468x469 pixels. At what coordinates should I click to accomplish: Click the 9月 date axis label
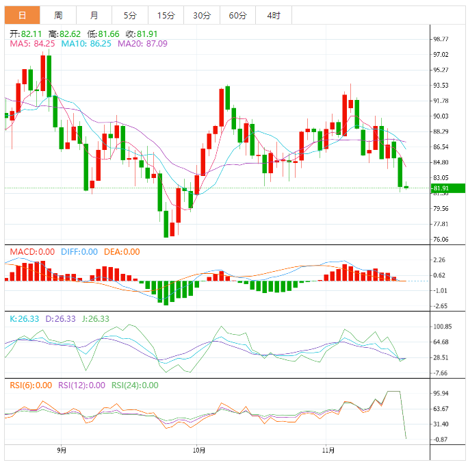tap(62, 450)
